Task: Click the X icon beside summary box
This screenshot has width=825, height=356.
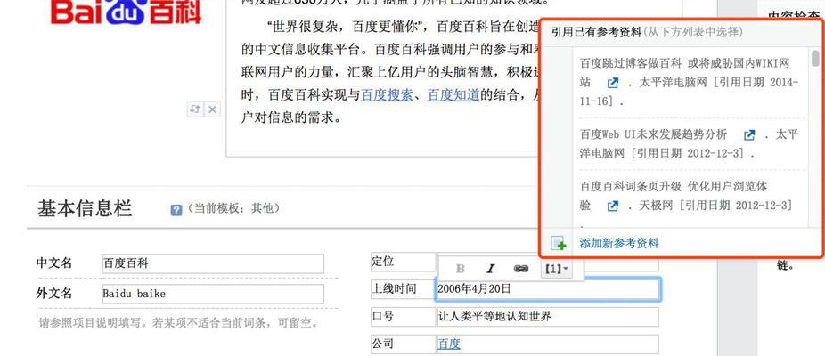Action: 212,109
